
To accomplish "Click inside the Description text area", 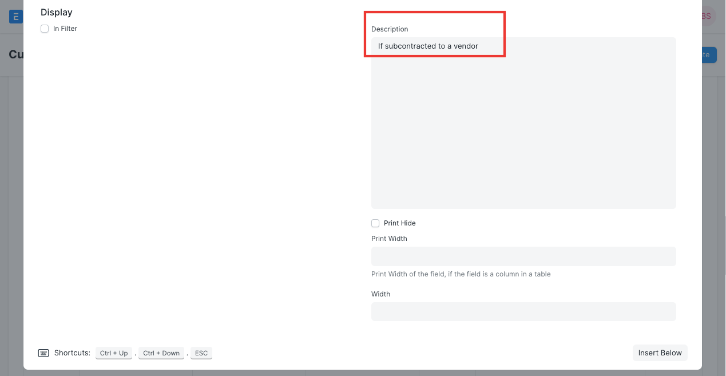I will click(x=523, y=123).
